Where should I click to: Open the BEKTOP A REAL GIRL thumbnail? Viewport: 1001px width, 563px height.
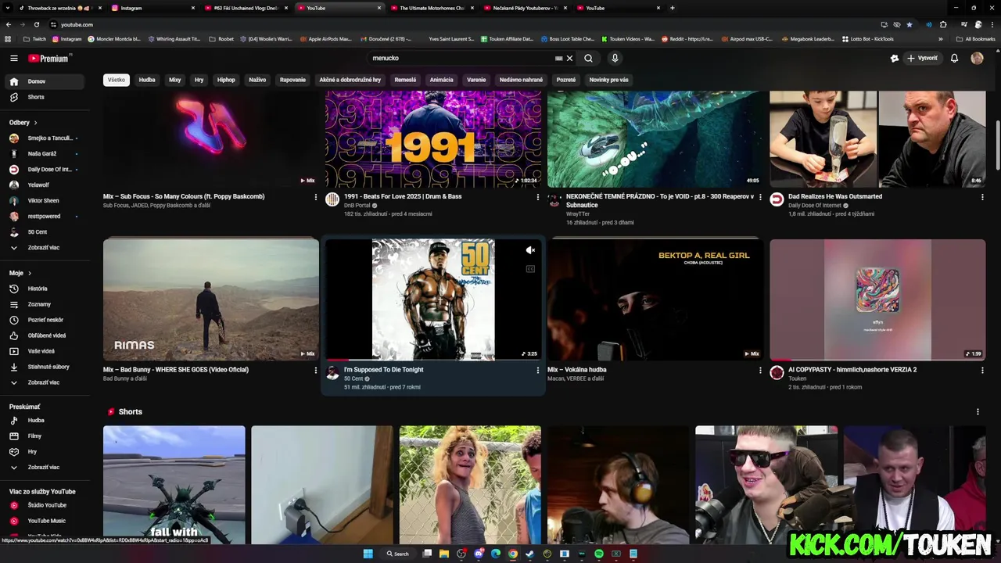655,299
